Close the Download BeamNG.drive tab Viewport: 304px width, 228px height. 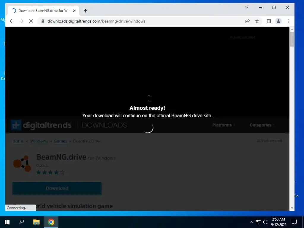[74, 11]
